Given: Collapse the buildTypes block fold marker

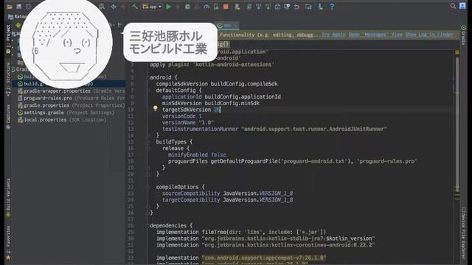Looking at the screenshot, I should tap(148, 142).
